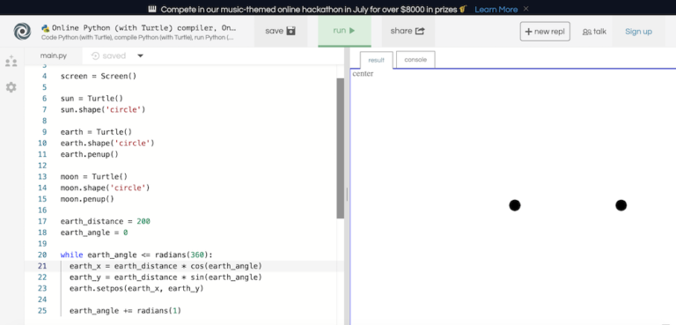Image resolution: width=676 pixels, height=325 pixels.
Task: Click line 'earth_angle += radians(1)'
Action: pos(125,311)
